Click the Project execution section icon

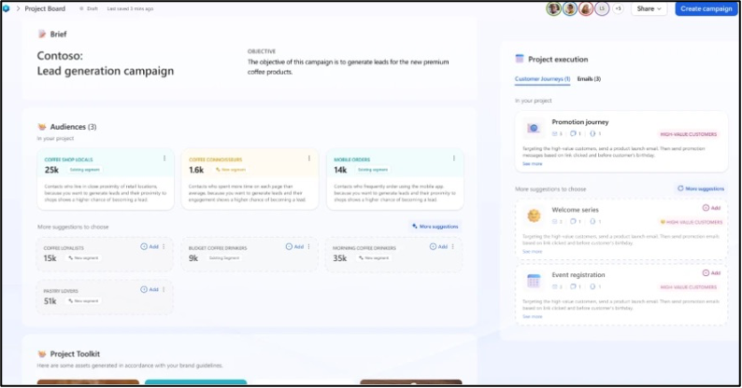point(519,59)
